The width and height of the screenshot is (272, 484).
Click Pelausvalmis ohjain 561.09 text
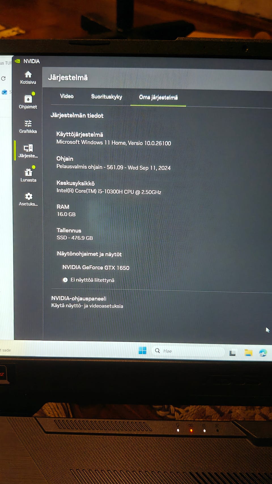pos(113,167)
